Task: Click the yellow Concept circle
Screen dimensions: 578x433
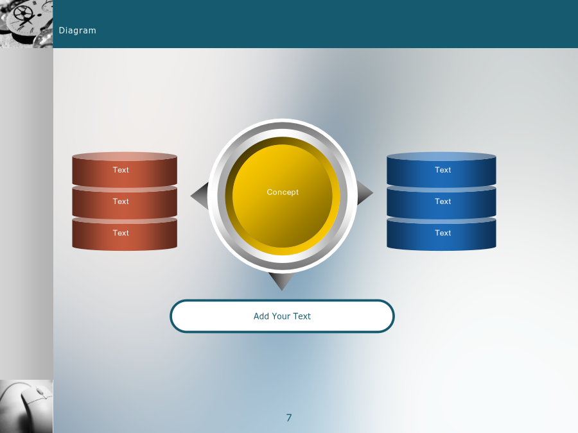Action: coord(283,196)
